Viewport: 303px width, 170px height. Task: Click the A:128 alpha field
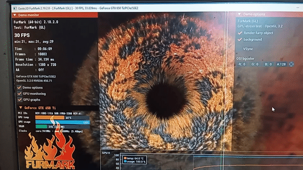(x=281, y=64)
